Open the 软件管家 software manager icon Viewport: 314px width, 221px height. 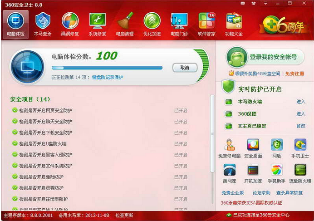(x=206, y=25)
